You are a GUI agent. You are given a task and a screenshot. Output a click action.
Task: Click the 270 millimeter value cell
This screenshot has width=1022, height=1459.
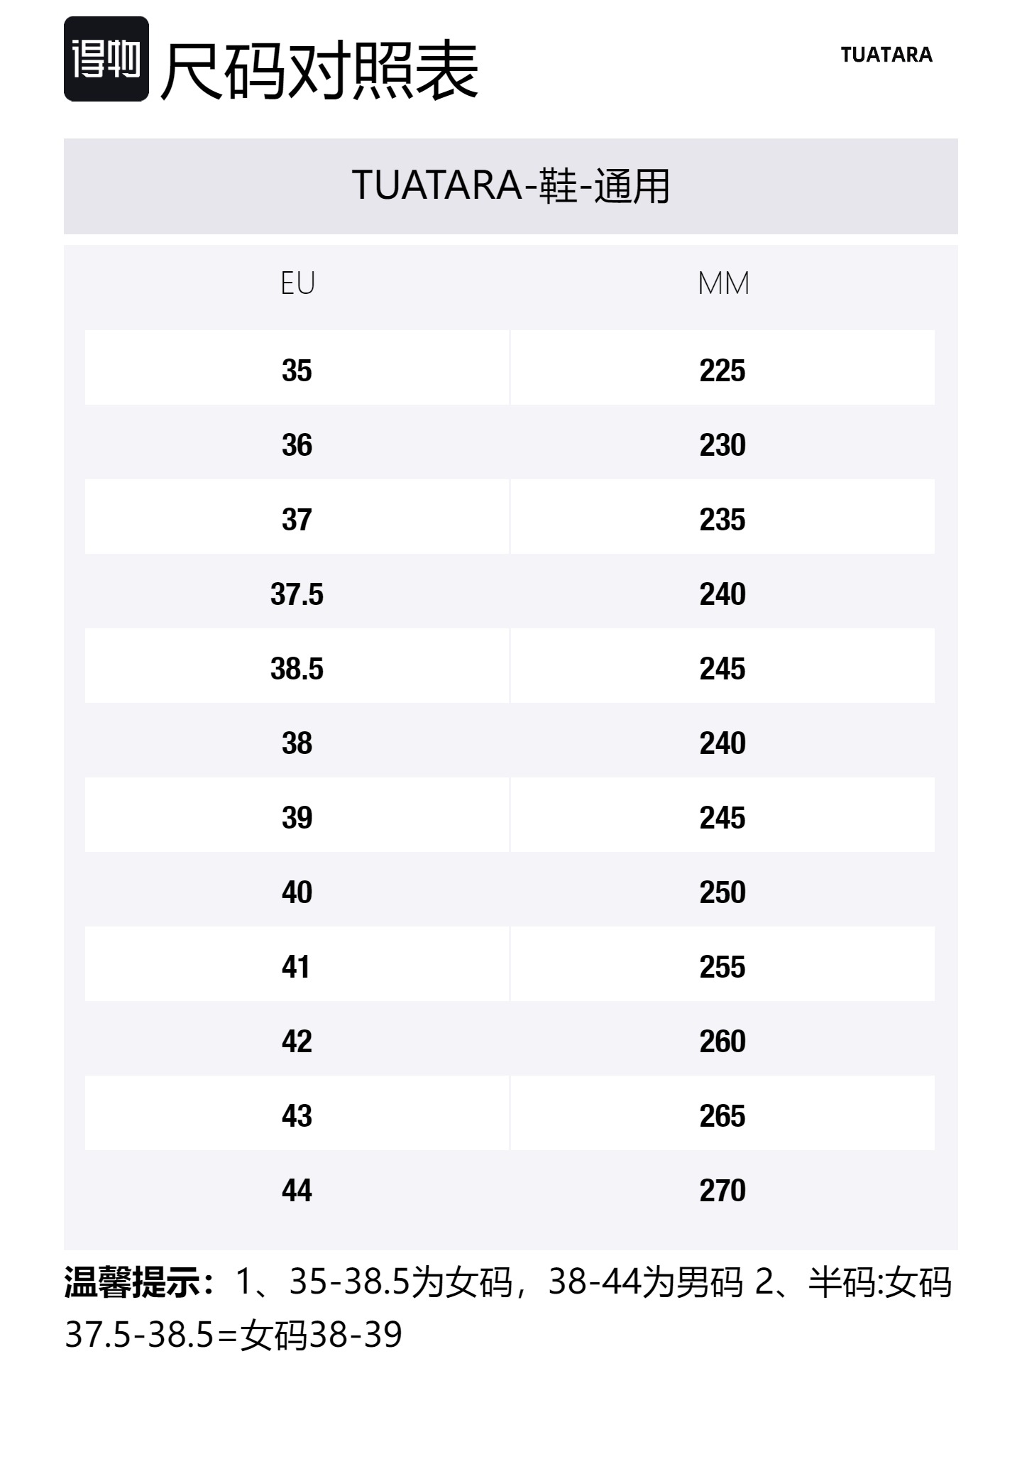pos(722,1191)
